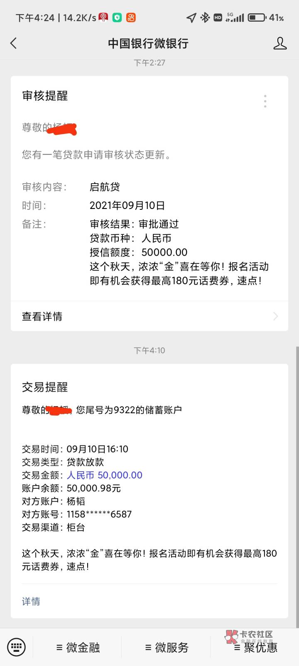Expand the 聚优惠 menu
Image resolution: width=299 pixels, height=666 pixels.
(x=255, y=647)
